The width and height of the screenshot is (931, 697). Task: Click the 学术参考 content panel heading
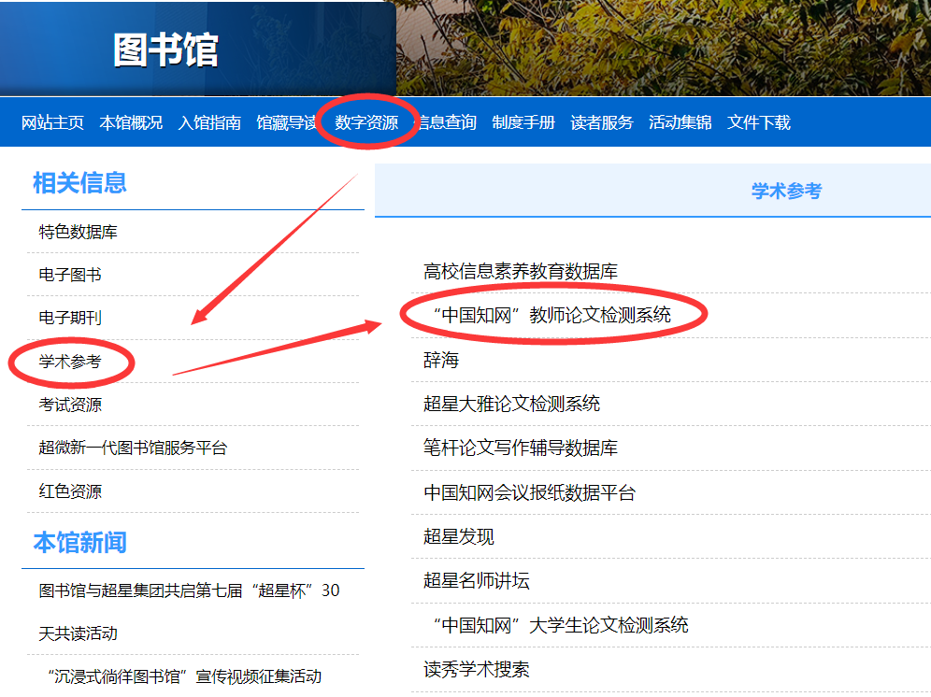tap(786, 191)
